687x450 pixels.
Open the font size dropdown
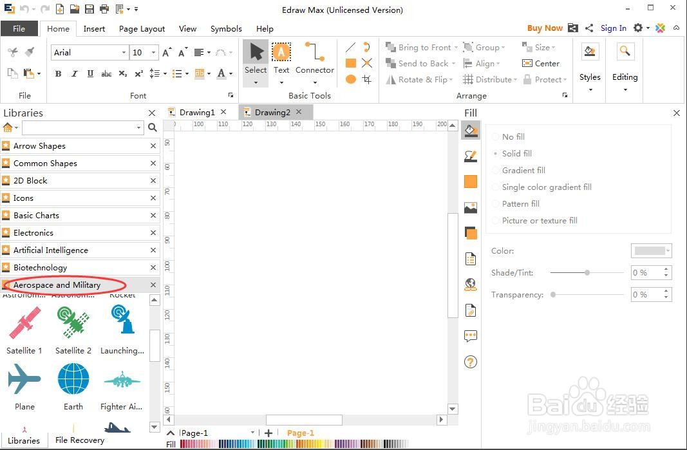(153, 53)
